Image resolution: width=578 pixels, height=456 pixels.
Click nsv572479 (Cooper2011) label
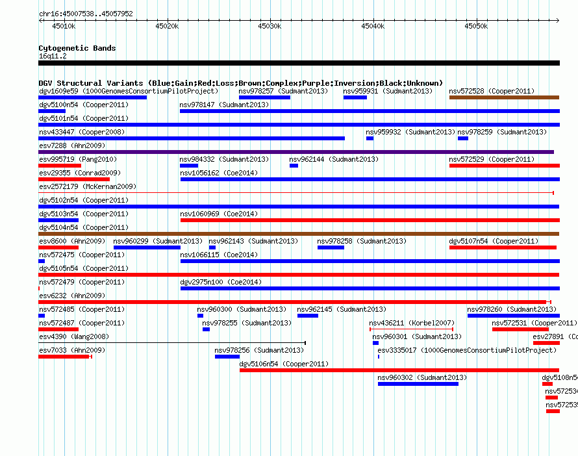82,282
